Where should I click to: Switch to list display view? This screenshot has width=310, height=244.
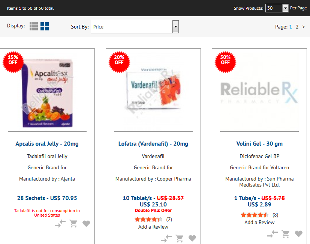pyautogui.click(x=34, y=26)
